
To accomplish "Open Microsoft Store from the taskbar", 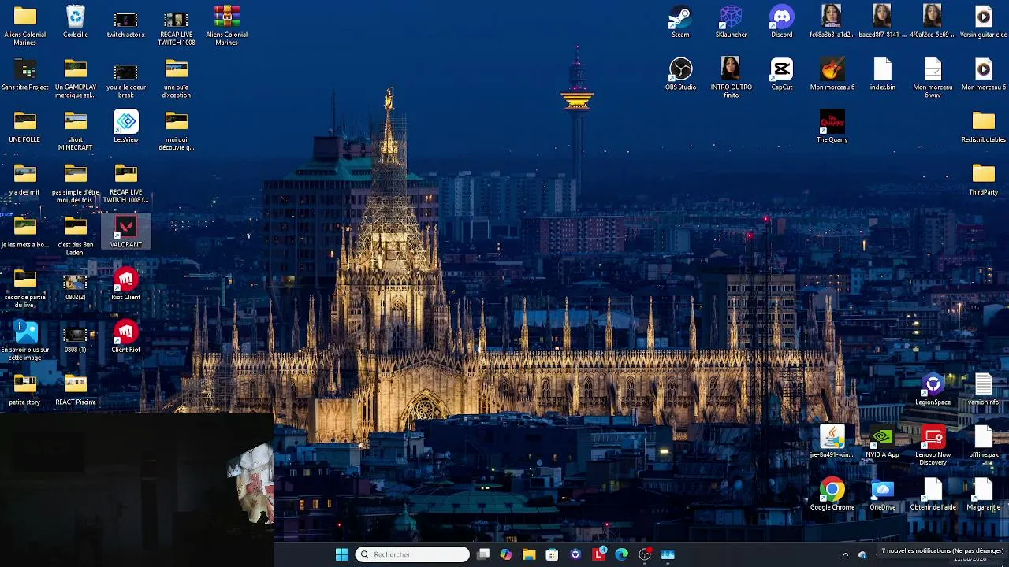I will (x=552, y=554).
